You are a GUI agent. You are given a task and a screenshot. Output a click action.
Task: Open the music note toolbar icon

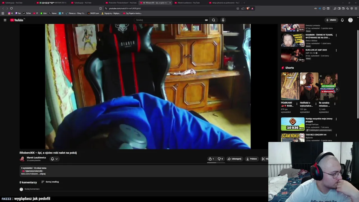pos(335,8)
